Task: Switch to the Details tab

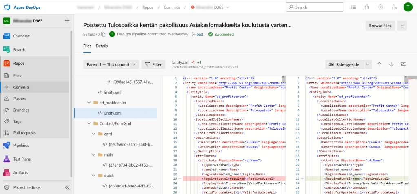Action: [102, 46]
